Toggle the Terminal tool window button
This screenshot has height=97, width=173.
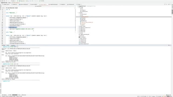click(15, 95)
